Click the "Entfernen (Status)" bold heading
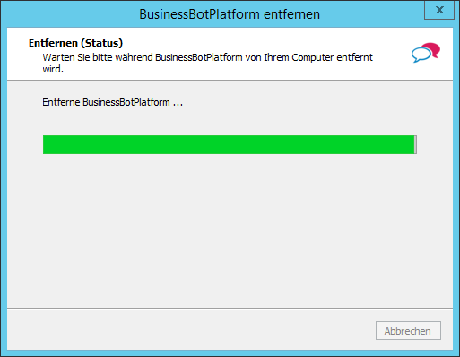 (75, 43)
